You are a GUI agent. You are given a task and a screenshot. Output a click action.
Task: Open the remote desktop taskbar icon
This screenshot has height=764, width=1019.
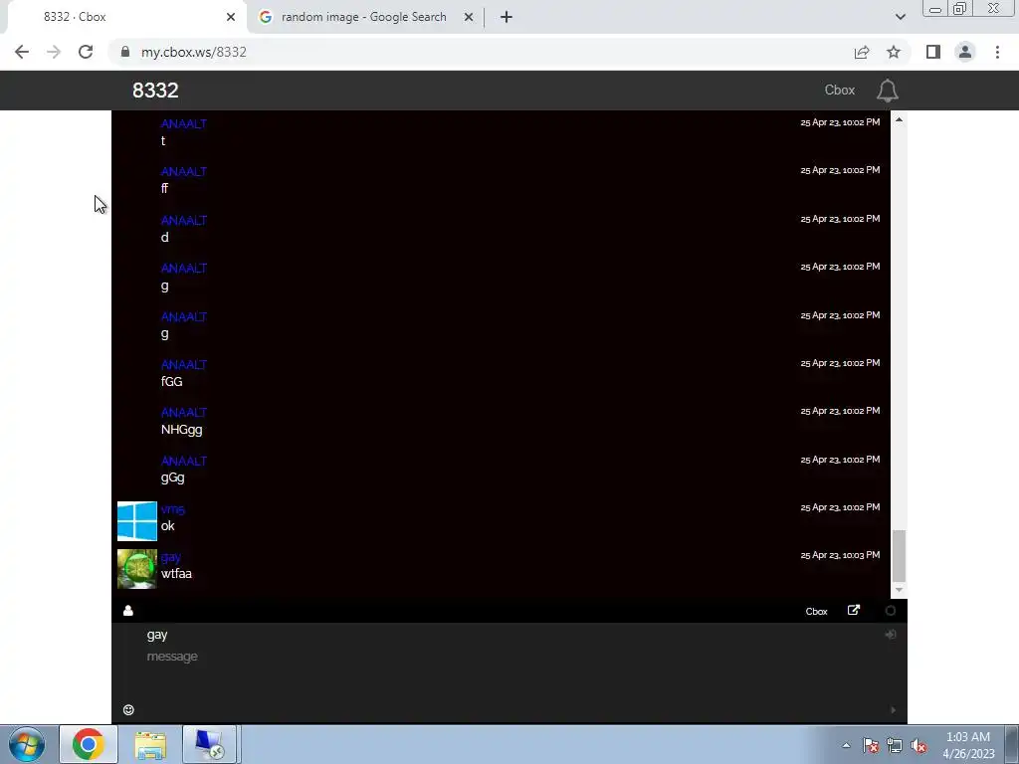210,744
